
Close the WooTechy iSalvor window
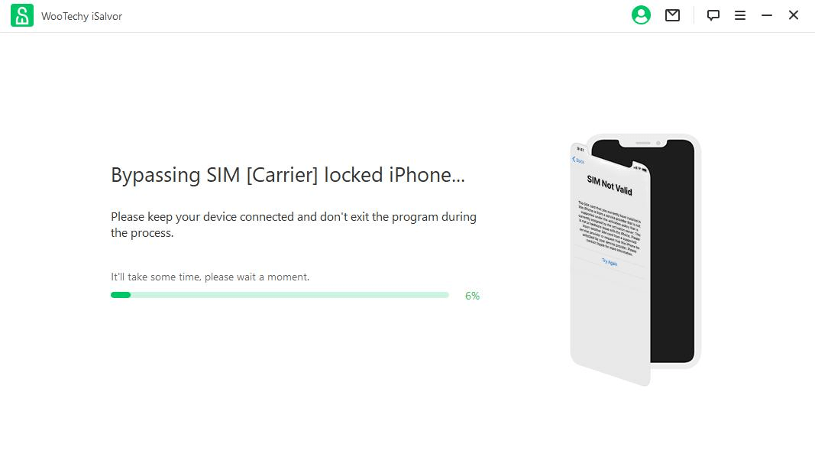(x=794, y=15)
